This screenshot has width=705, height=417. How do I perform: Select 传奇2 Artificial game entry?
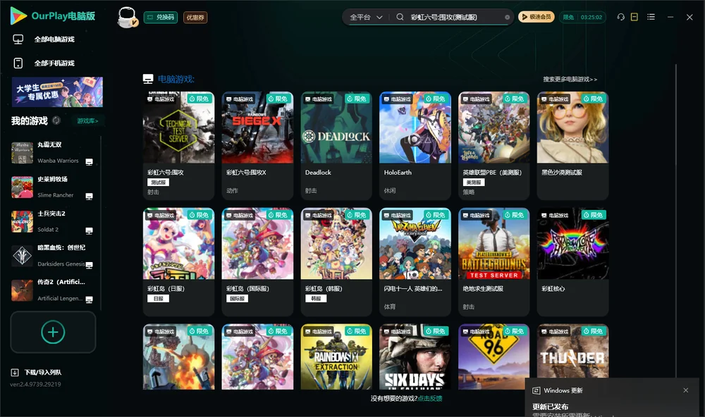[x=52, y=290]
